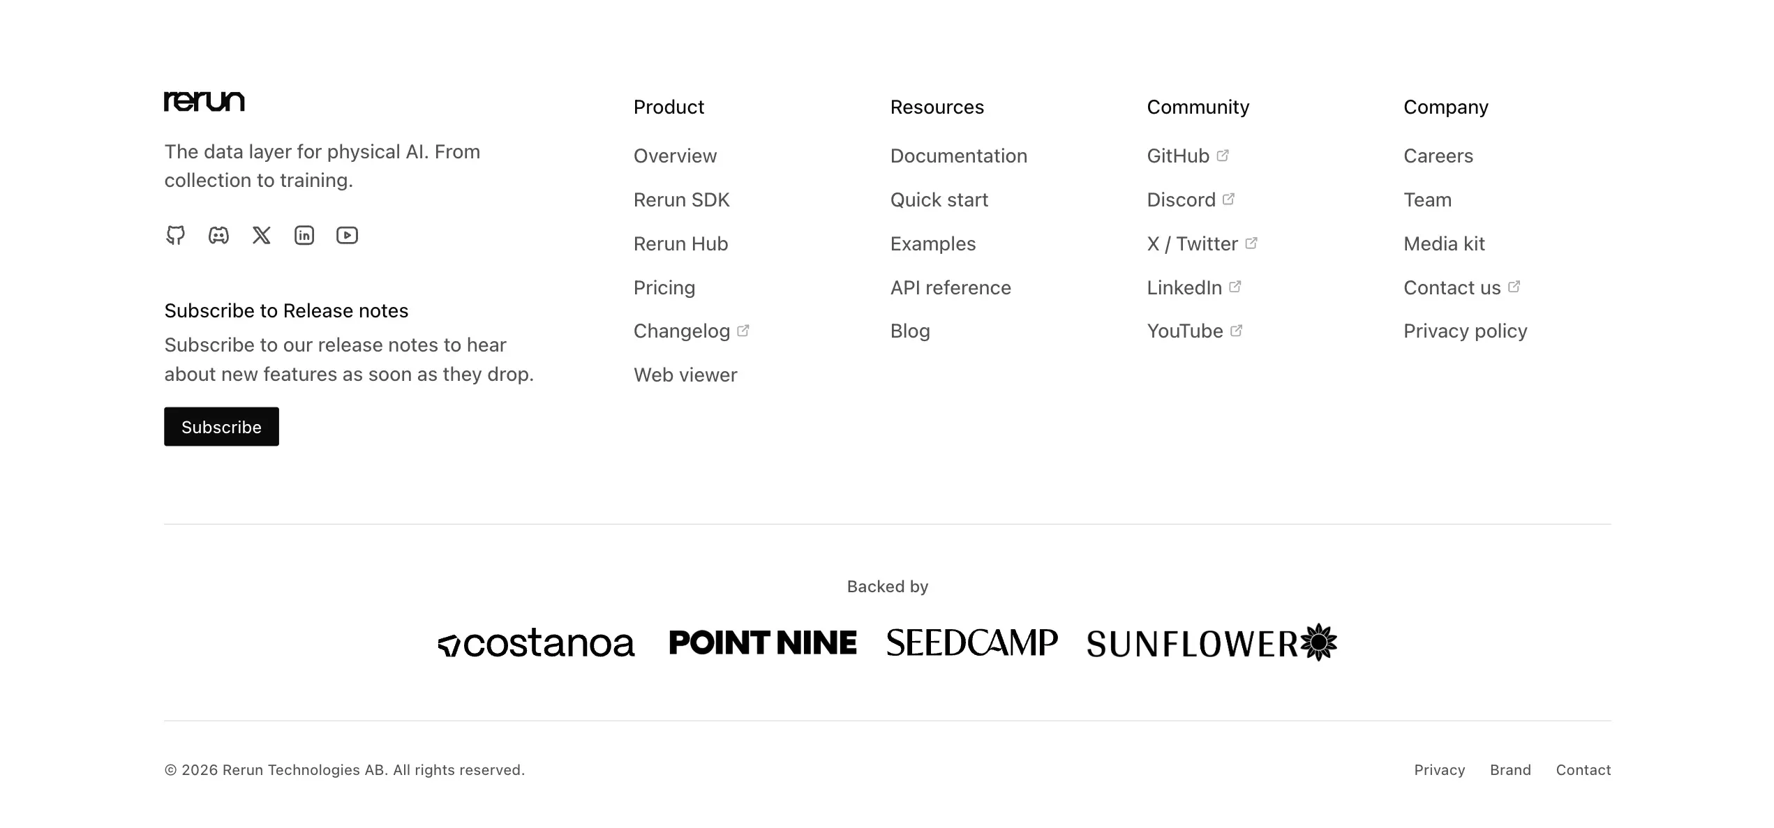Screen dimensions: 1774x828
Task: Open the Rerun SDK link
Action: coord(681,200)
